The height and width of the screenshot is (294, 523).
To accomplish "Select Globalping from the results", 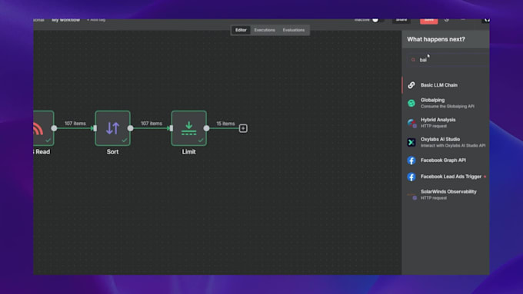I will (x=445, y=103).
